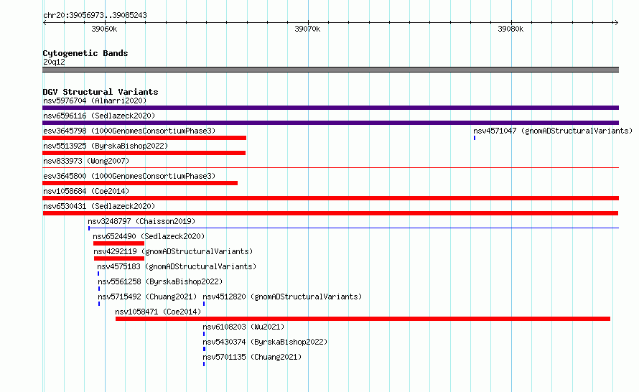Click the blue tick under nsv5430374
The height and width of the screenshot is (392, 639).
point(204,349)
